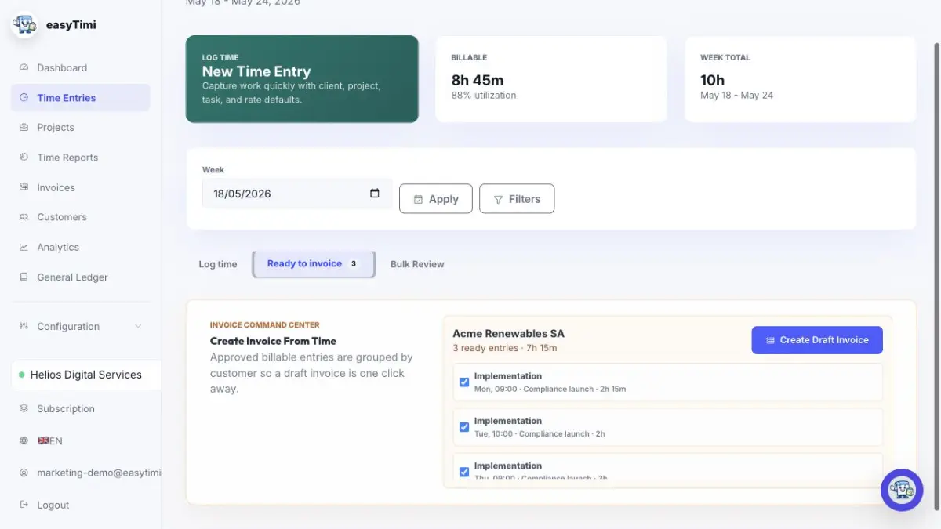This screenshot has width=941, height=529.
Task: Click the Analytics chart icon
Action: pyautogui.click(x=24, y=248)
